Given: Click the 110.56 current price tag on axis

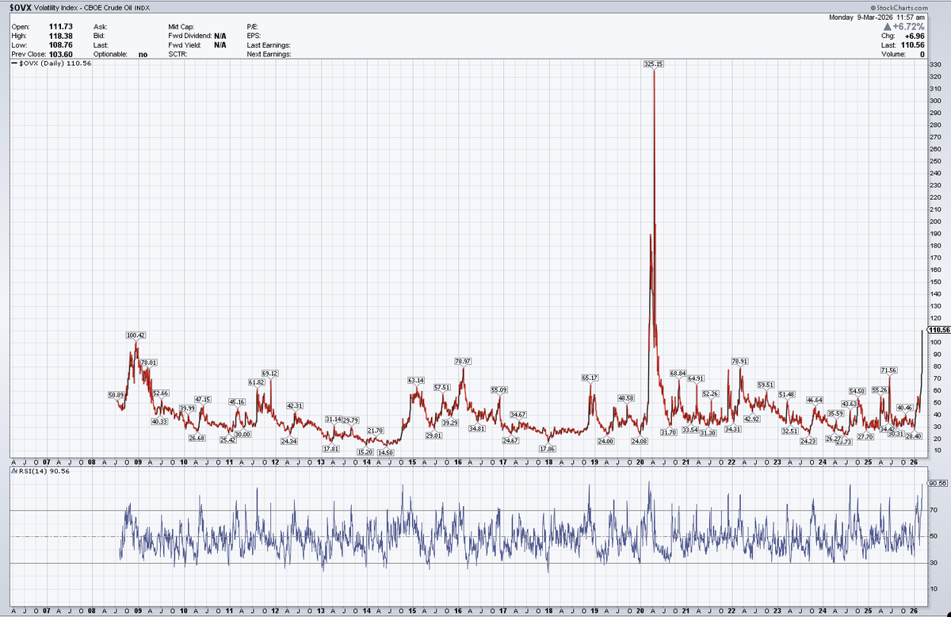Looking at the screenshot, I should [x=938, y=329].
